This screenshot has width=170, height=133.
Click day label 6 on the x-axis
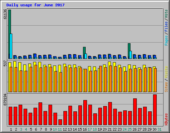click(x=36, y=129)
